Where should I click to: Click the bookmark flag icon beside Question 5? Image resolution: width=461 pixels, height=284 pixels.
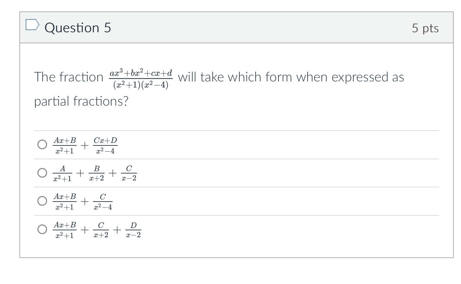(33, 25)
